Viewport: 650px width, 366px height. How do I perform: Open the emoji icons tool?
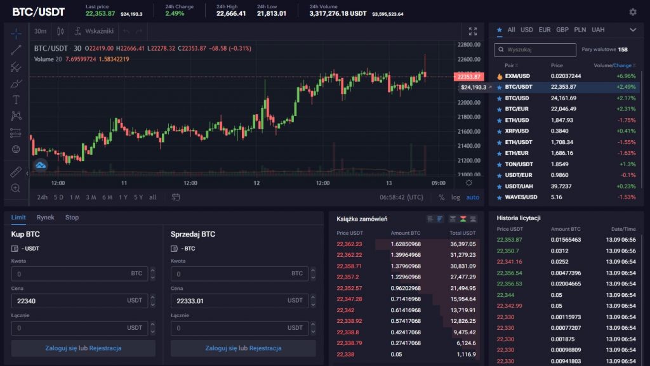click(16, 150)
